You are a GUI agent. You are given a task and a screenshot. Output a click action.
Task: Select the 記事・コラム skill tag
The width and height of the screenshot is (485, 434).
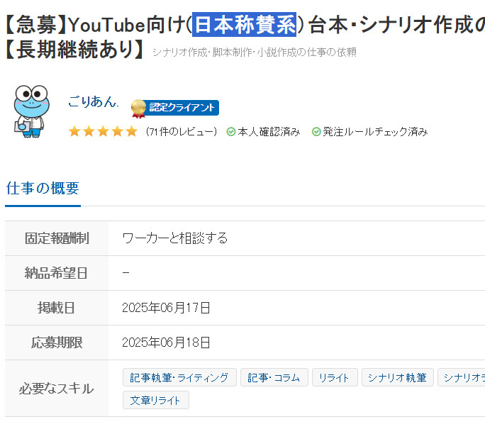pos(274,377)
